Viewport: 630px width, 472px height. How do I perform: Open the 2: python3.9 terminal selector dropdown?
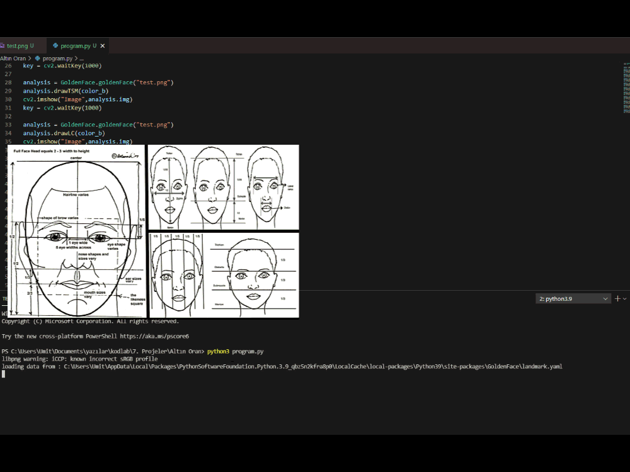pos(573,298)
